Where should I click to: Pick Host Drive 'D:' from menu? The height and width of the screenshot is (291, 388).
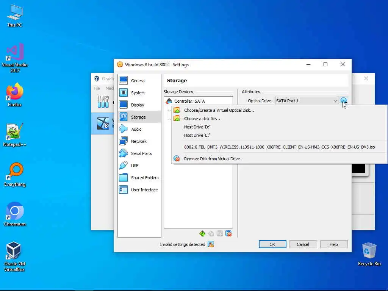279,127
